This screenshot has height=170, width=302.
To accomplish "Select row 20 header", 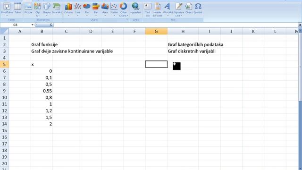I will point(4,163).
